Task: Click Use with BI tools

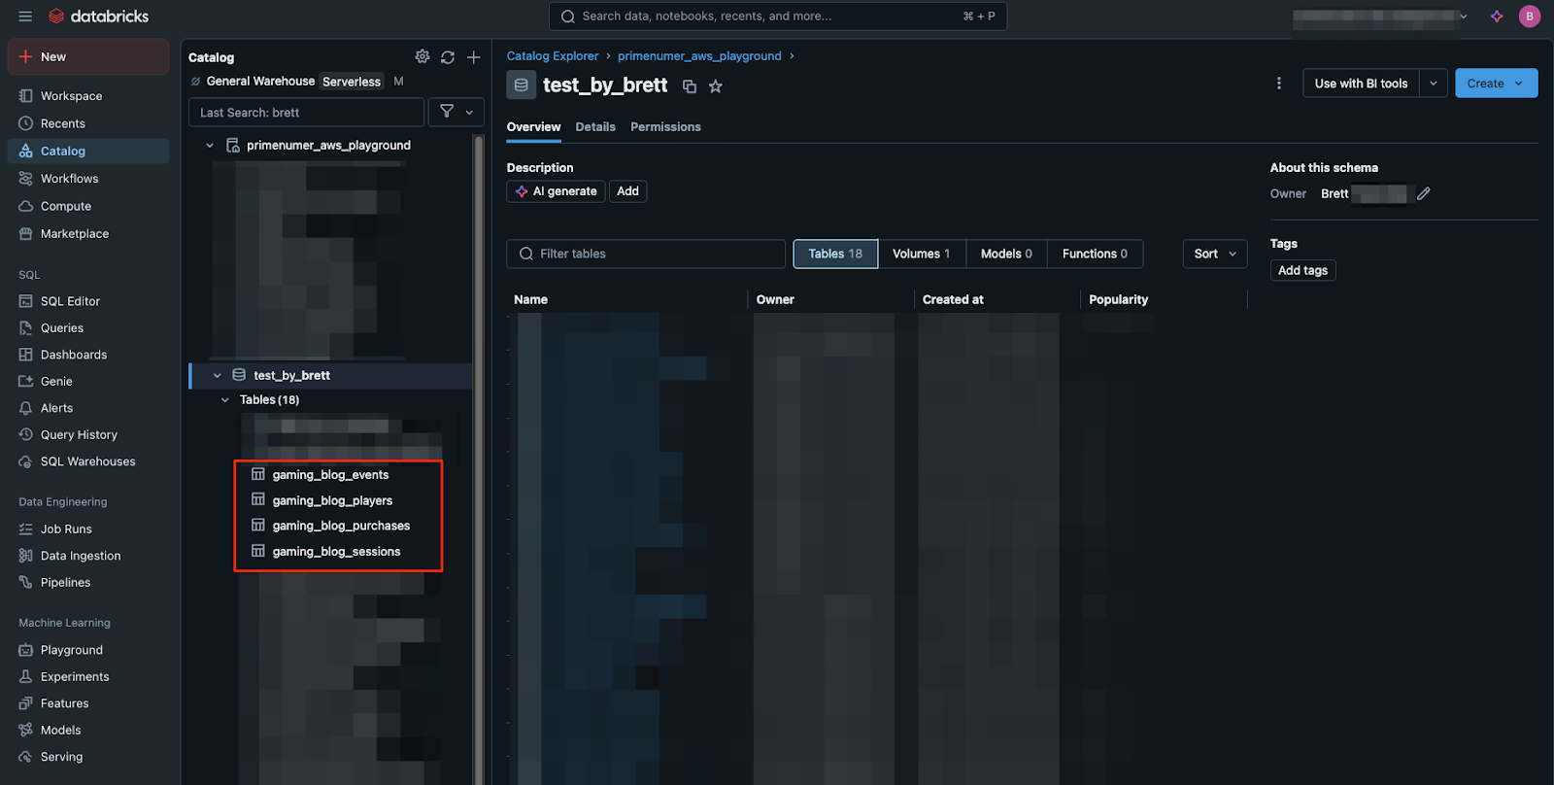Action: 1361,84
